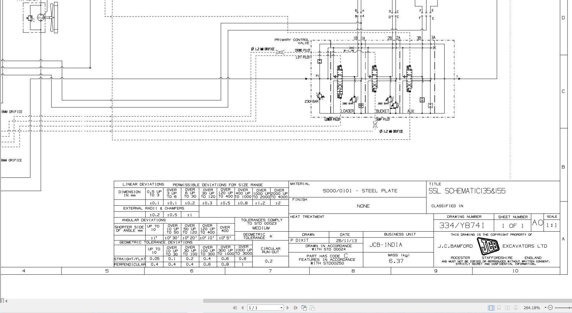
Task: Open the zoom percentage dropdown
Action: [x=545, y=307]
